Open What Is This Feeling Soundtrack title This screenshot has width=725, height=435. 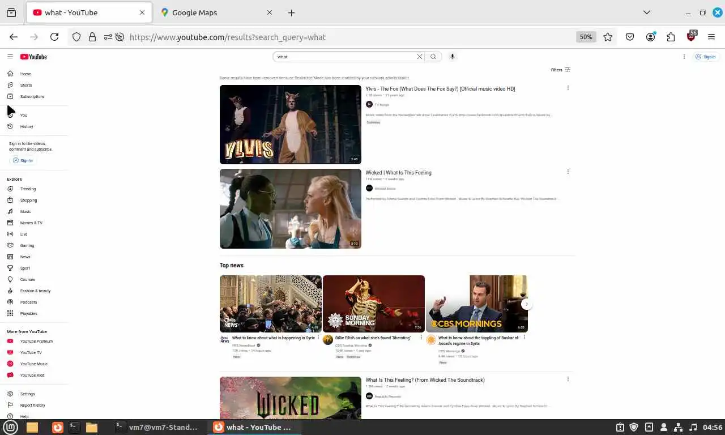pos(425,380)
